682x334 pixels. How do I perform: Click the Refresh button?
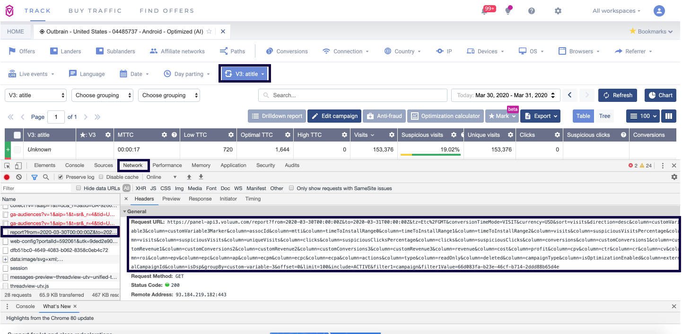pos(618,95)
